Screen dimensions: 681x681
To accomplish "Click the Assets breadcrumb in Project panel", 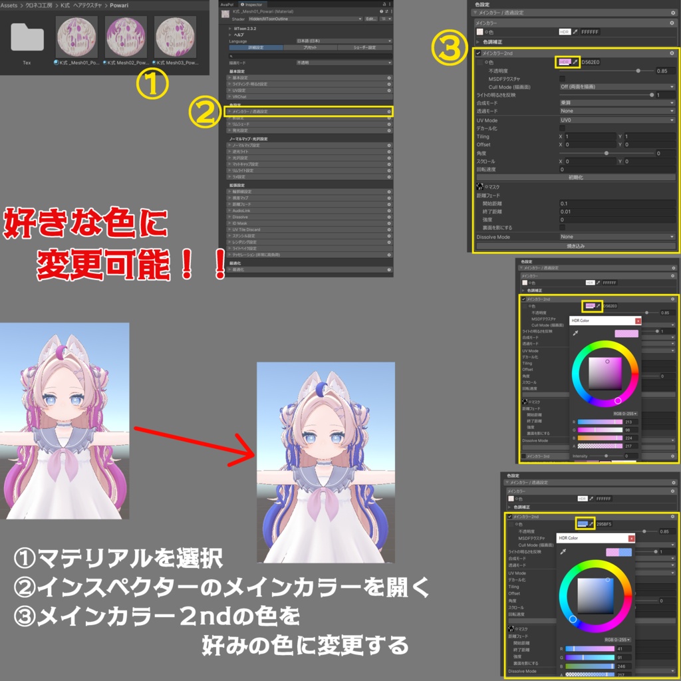I will (x=9, y=5).
